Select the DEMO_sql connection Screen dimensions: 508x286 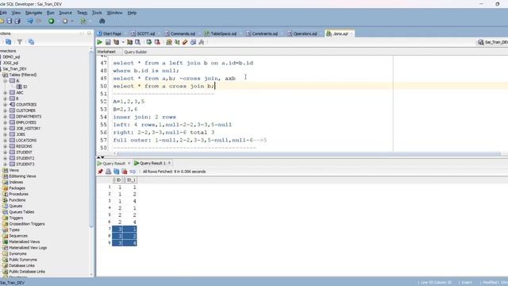(x=11, y=56)
